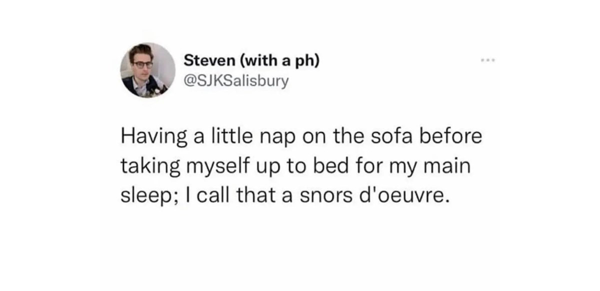Image resolution: width=600 pixels, height=291 pixels.
Task: Click the @SJKSalisbury handle
Action: point(236,80)
